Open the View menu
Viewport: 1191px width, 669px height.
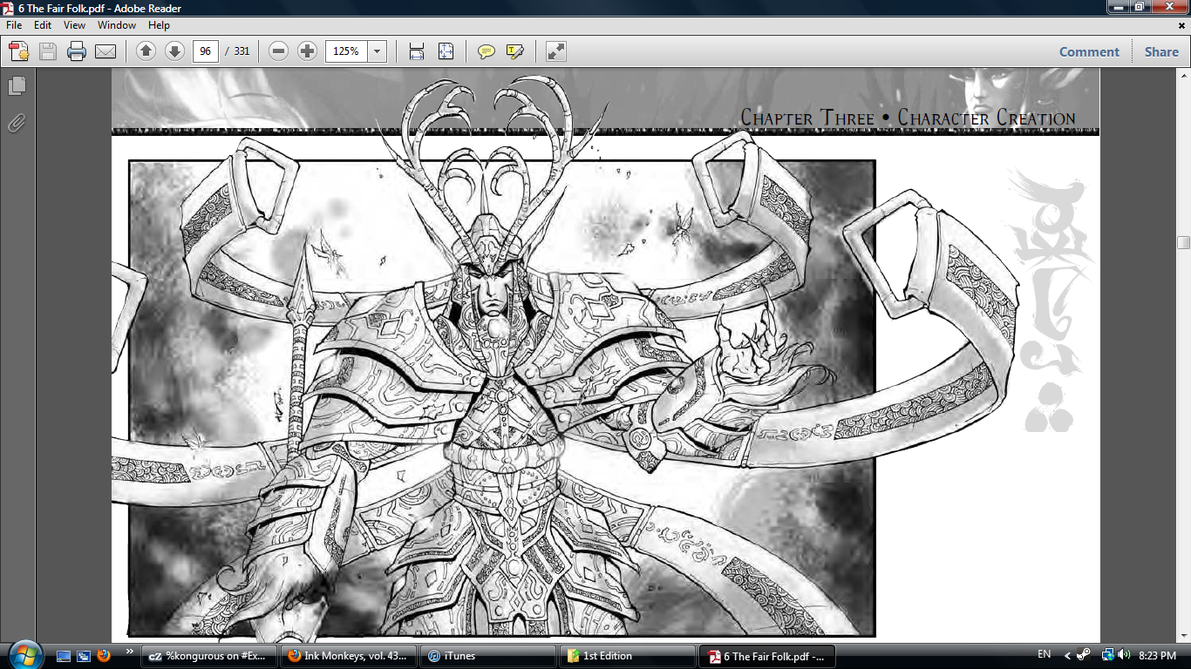pyautogui.click(x=75, y=25)
